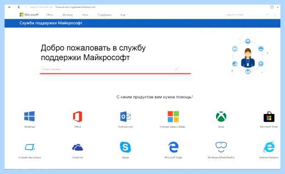Click the magnifier icon in the header search

(268, 15)
